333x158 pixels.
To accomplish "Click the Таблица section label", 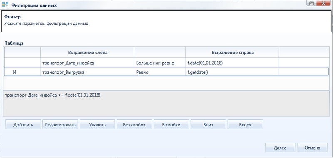I will click(14, 43).
